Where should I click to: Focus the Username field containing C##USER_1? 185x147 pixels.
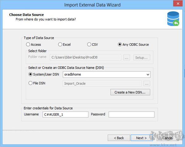click(65, 114)
